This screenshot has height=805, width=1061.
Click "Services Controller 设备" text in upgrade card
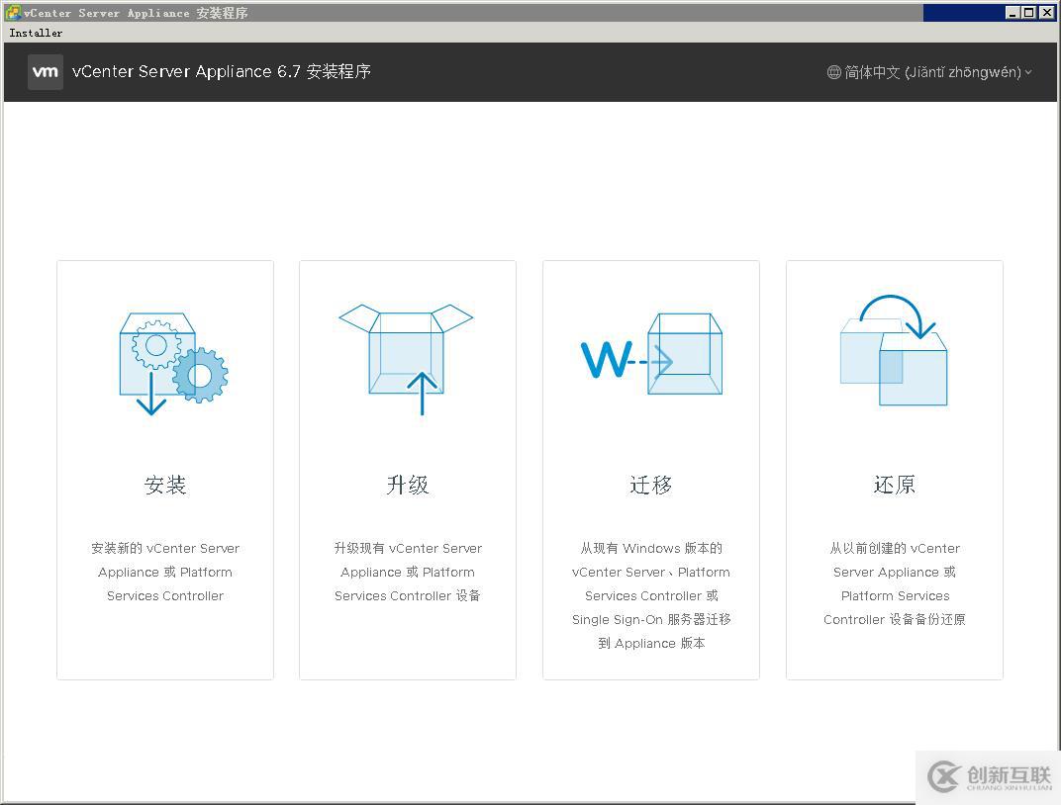pos(408,595)
